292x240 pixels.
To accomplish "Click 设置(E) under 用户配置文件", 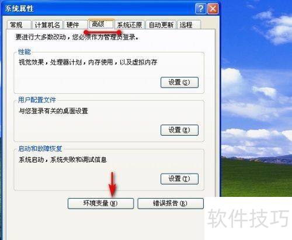I will pos(179,130).
